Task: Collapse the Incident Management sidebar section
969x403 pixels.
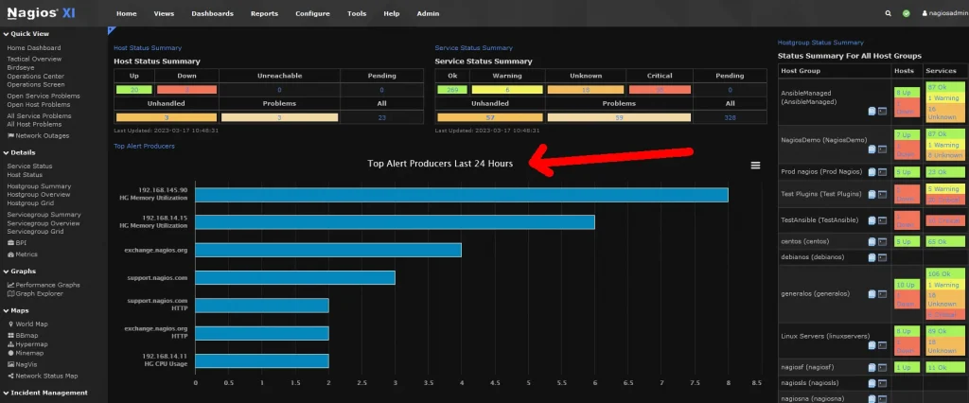Action: coord(45,393)
